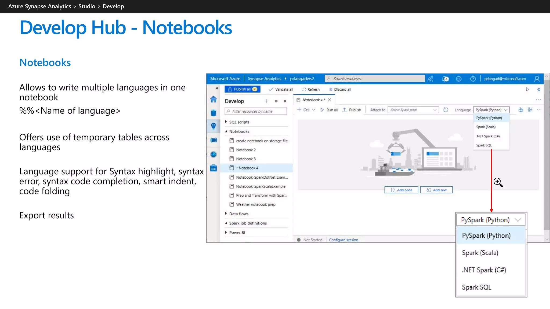
Task: Click Publish all button
Action: [x=243, y=89]
